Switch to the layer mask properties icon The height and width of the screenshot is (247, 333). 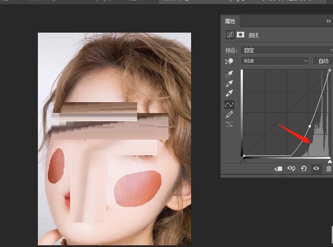[240, 35]
